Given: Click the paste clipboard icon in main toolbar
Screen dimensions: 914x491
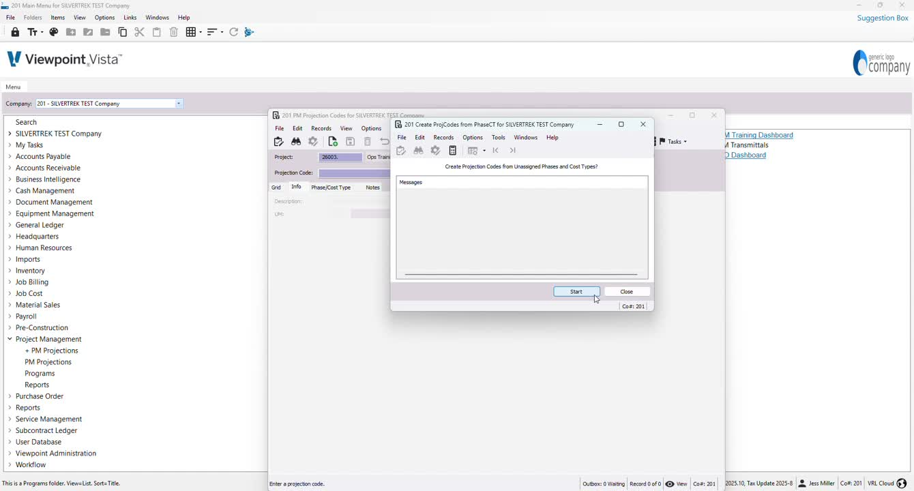Looking at the screenshot, I should click(157, 32).
